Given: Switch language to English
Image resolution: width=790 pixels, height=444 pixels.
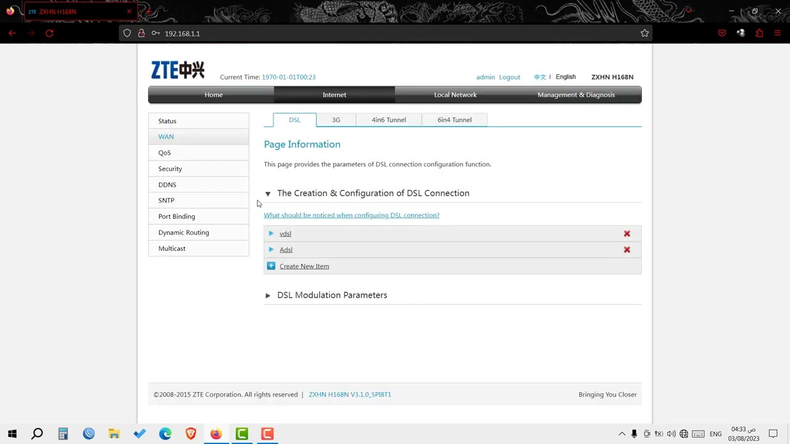Looking at the screenshot, I should 565,77.
